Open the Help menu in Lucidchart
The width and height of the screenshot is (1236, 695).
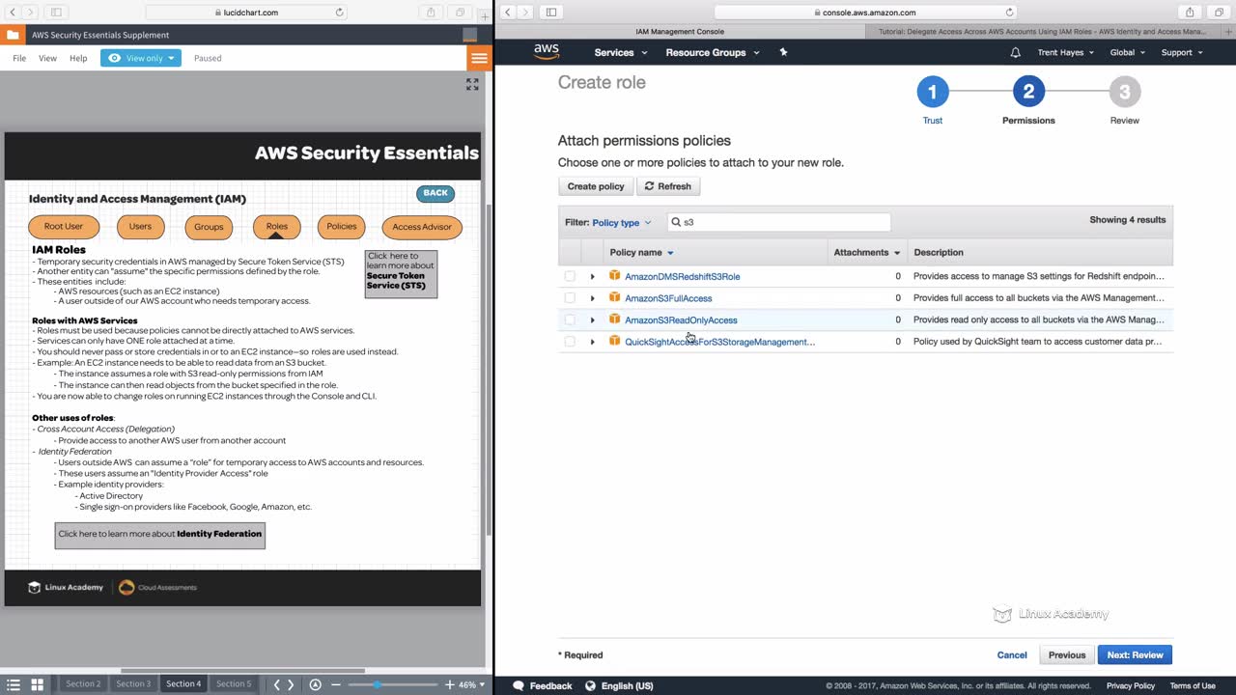pos(78,58)
